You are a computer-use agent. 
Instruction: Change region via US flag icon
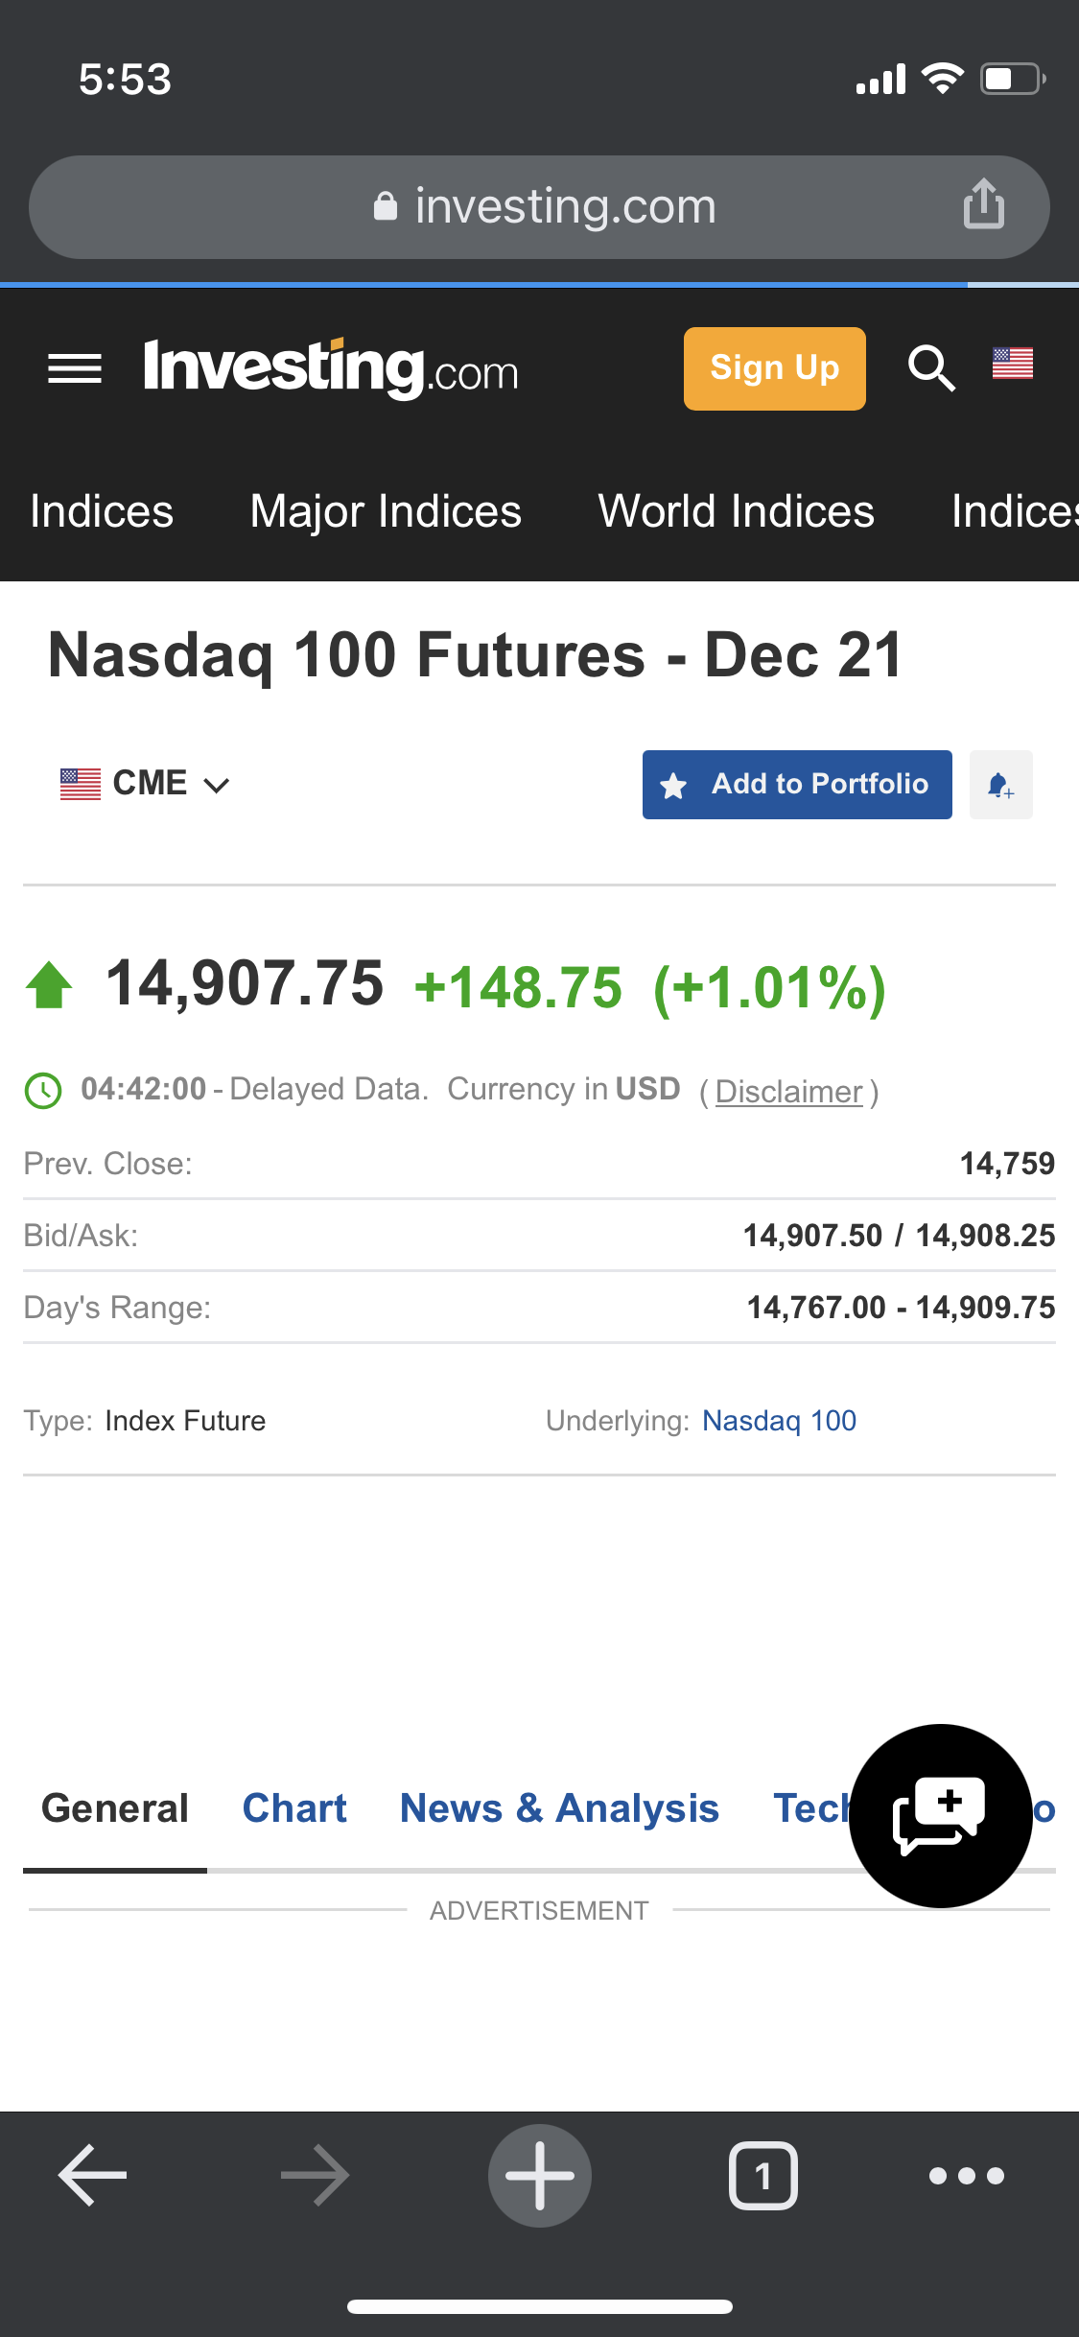pyautogui.click(x=1012, y=365)
